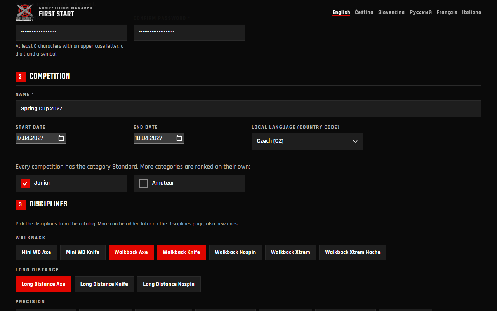The height and width of the screenshot is (311, 497).
Task: Open the End Date calendar picker icon
Action: coord(179,138)
